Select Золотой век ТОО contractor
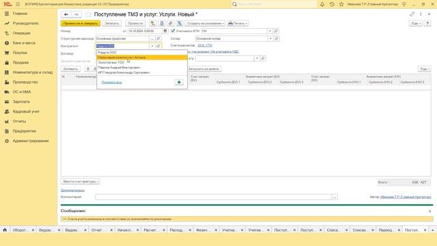Image resolution: width=437 pixels, height=246 pixels. pyautogui.click(x=142, y=62)
